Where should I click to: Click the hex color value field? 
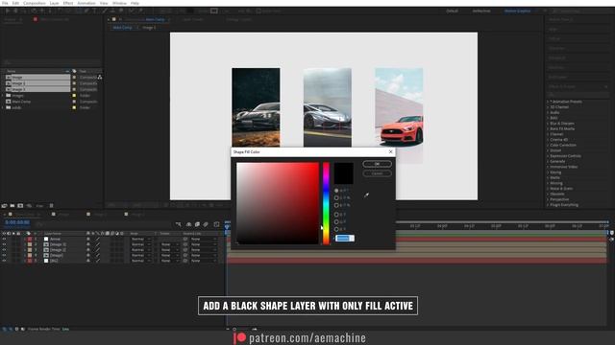coord(345,239)
